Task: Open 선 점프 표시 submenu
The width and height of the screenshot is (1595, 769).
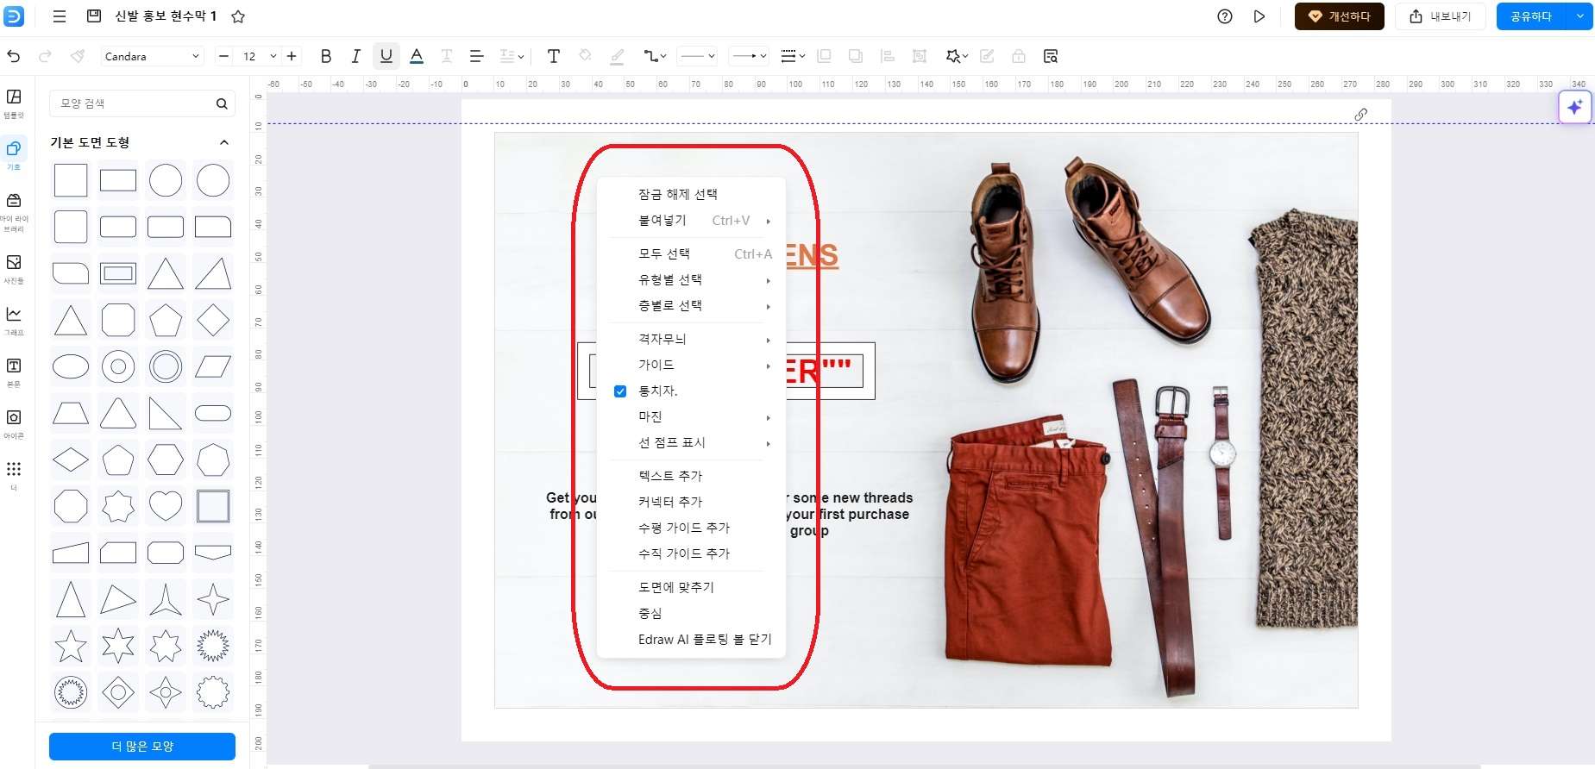Action: coord(691,443)
